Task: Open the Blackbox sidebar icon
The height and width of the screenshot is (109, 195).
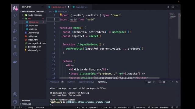Action: (x=15, y=46)
